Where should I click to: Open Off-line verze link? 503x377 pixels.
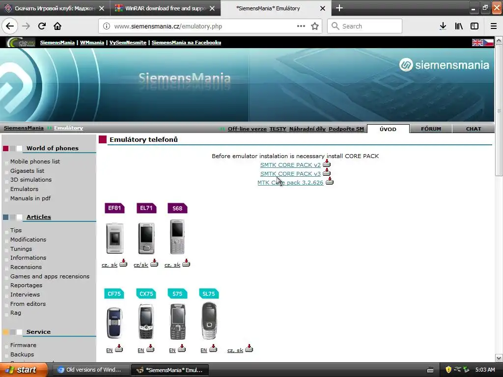click(247, 129)
